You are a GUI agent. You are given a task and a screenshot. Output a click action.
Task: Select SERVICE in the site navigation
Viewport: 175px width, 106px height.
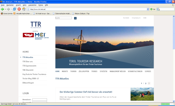pyautogui.click(x=148, y=71)
